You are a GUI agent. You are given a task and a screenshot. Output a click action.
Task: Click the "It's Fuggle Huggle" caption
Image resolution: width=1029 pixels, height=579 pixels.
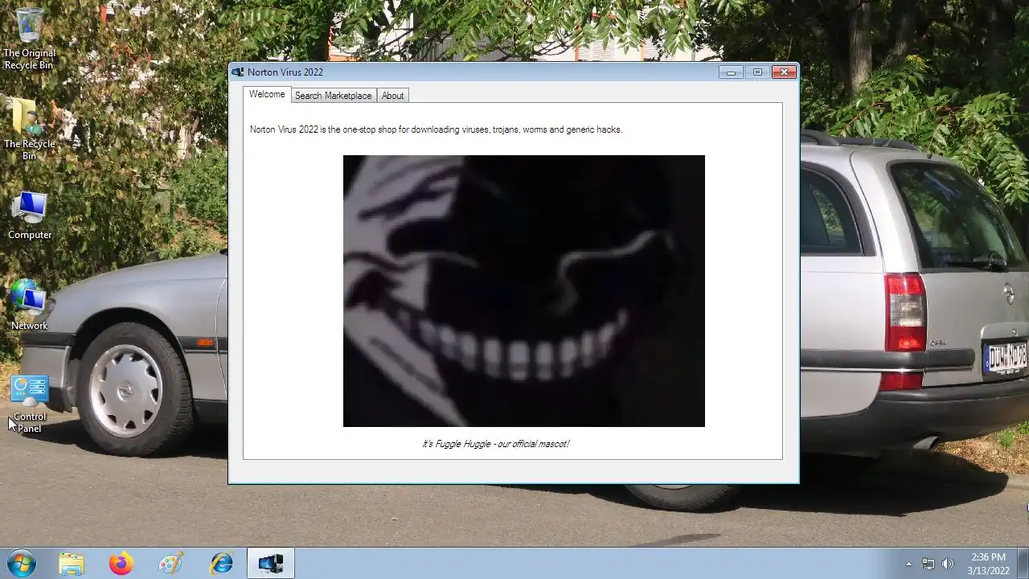(x=496, y=444)
